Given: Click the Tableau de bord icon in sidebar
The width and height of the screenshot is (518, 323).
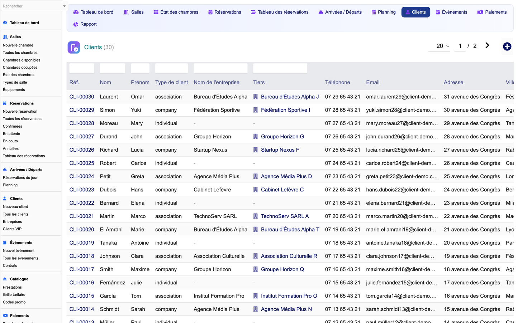Looking at the screenshot, I should tap(5, 23).
